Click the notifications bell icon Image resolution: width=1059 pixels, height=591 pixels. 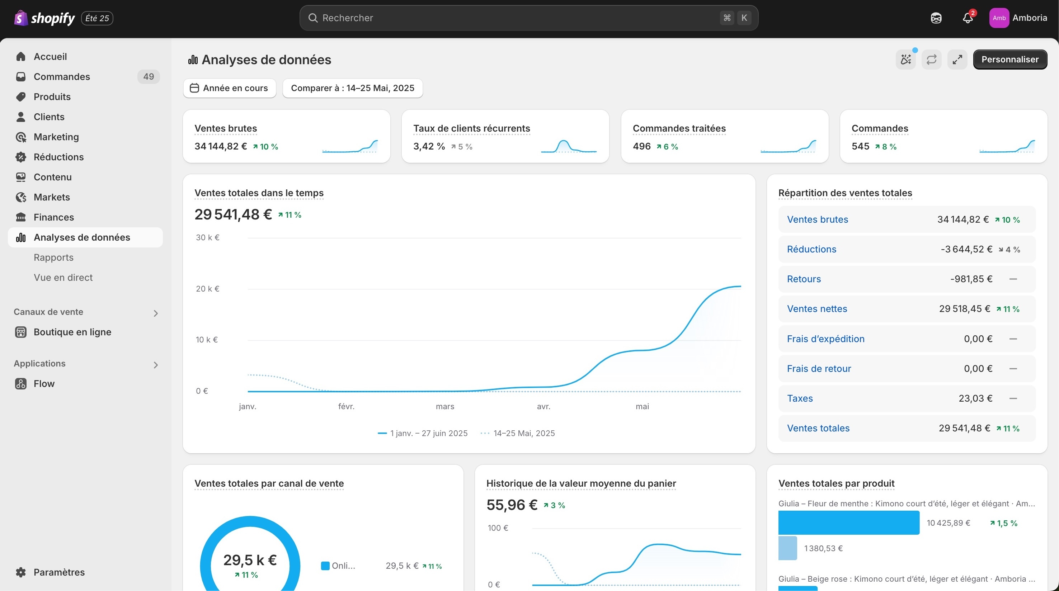(x=967, y=18)
